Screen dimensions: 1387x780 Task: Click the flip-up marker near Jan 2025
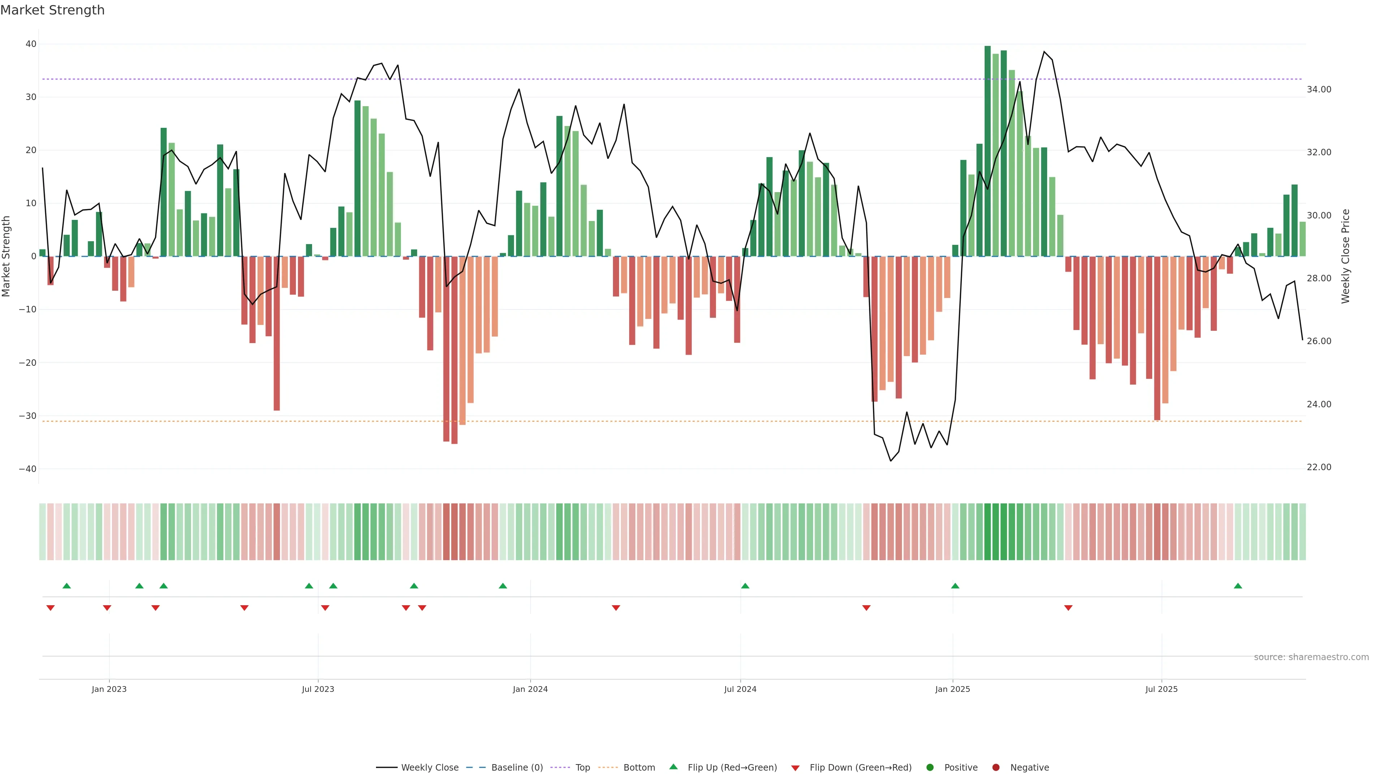[955, 586]
